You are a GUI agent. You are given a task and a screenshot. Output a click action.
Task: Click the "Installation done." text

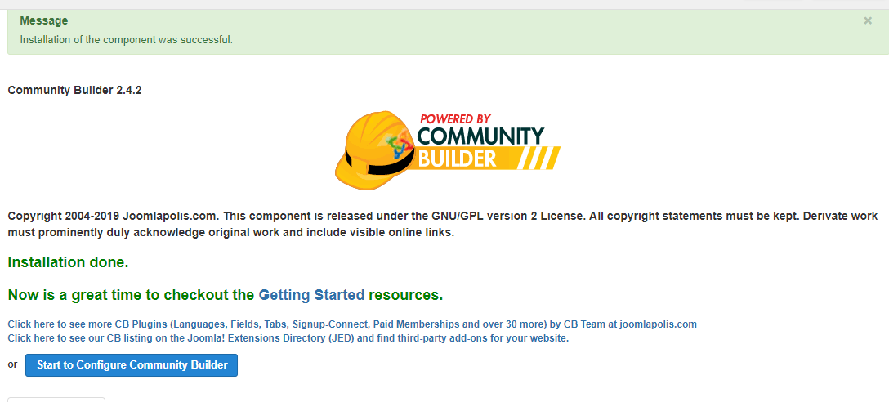pos(68,262)
